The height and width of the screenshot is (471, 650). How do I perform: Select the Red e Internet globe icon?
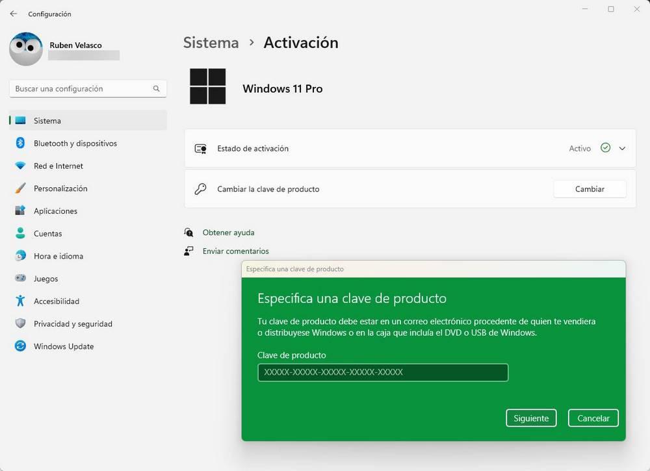pos(20,166)
